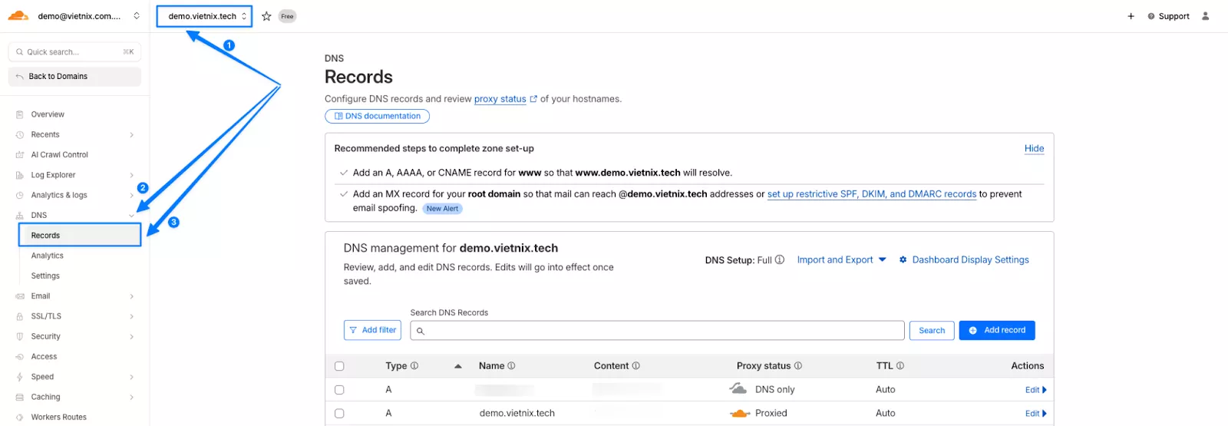The height and width of the screenshot is (426, 1228).
Task: Expand the Email section chevron
Action: click(x=132, y=296)
